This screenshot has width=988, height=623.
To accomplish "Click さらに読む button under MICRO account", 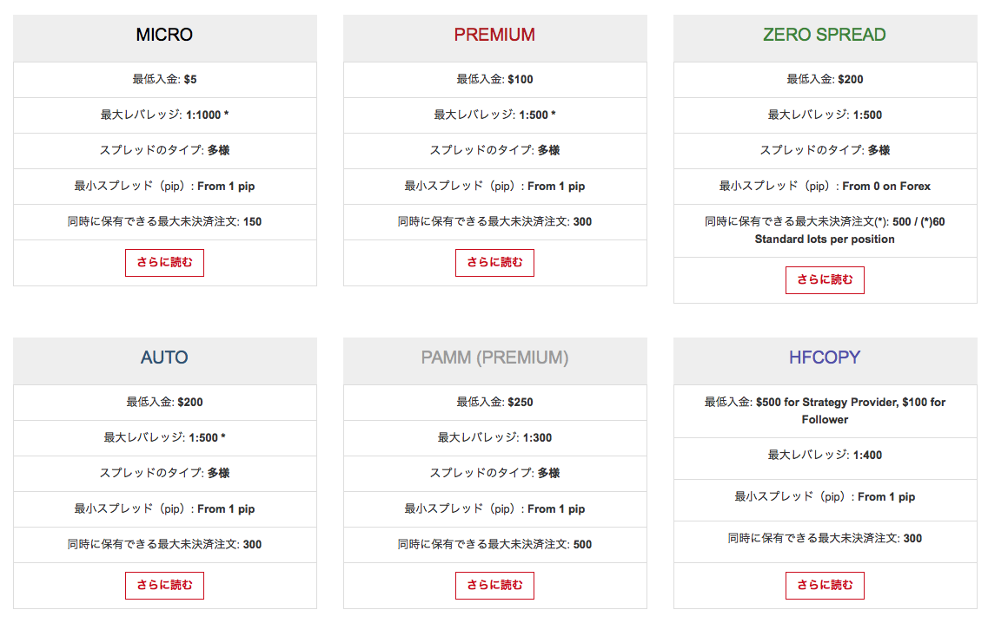I will coord(164,262).
